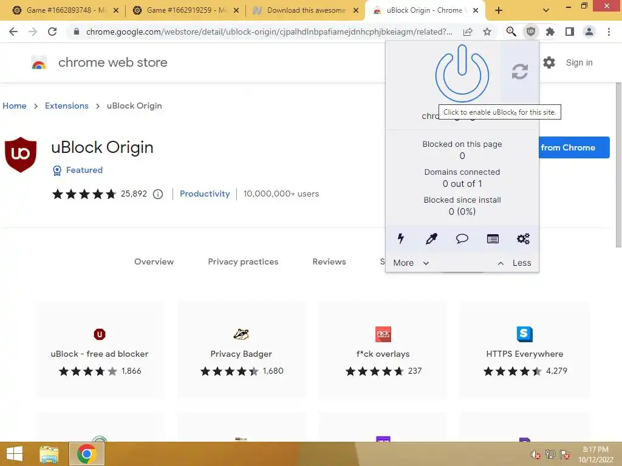Open a new browser tab
Screen dimensions: 622x466
tap(499, 11)
